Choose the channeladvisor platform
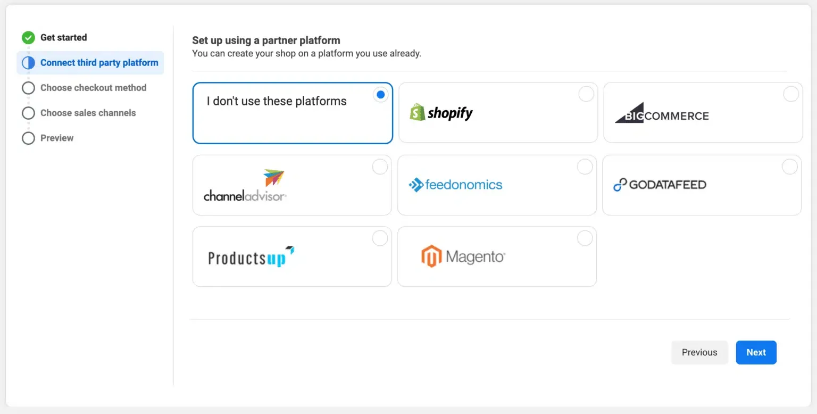 coord(245,185)
